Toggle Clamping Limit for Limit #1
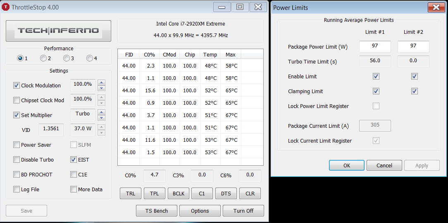This screenshot has height=223, width=448. coord(376,91)
